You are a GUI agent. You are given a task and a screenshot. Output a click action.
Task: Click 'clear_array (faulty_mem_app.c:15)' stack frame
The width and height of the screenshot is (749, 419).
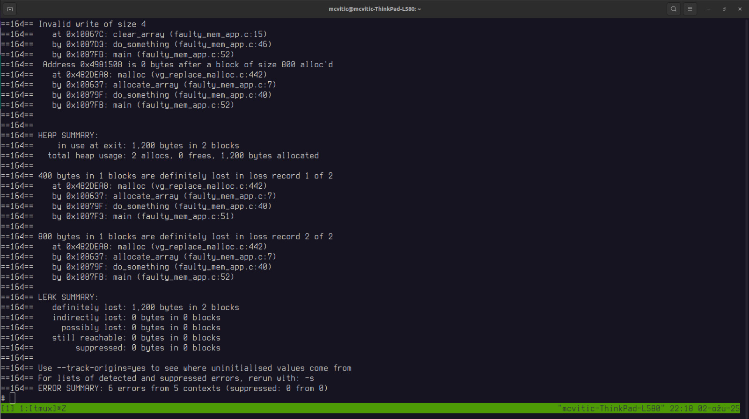pyautogui.click(x=190, y=34)
